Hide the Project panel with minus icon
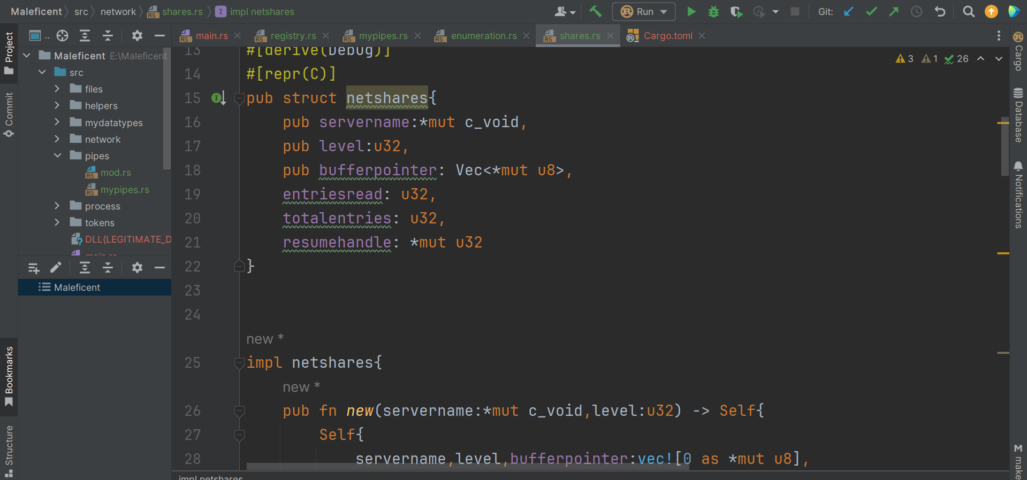This screenshot has width=1027, height=480. coord(159,36)
